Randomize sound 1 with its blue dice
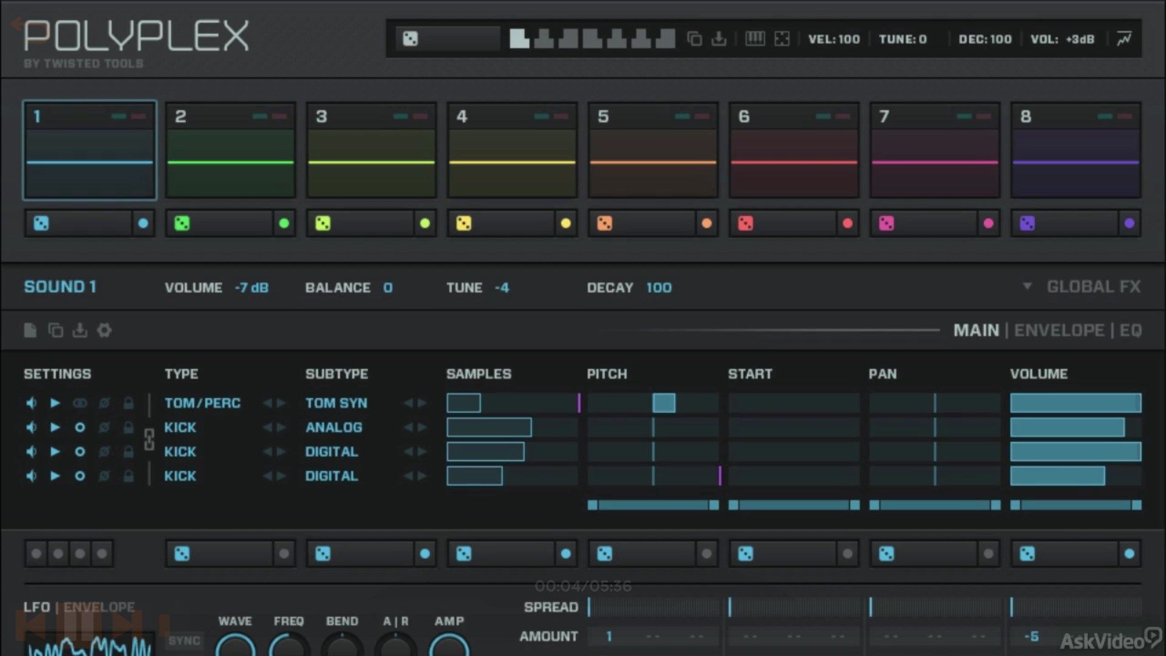The height and width of the screenshot is (656, 1166). click(41, 224)
